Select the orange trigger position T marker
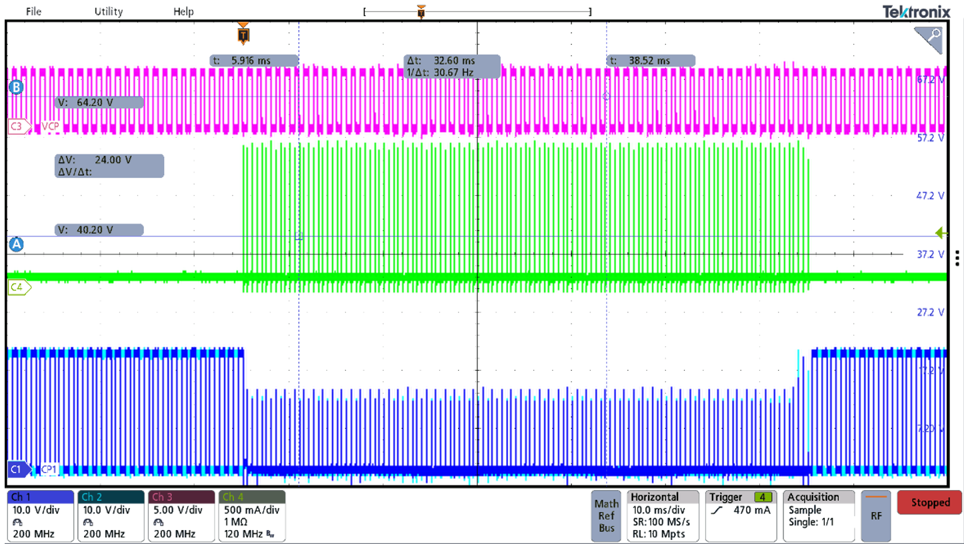964x544 pixels. click(243, 34)
